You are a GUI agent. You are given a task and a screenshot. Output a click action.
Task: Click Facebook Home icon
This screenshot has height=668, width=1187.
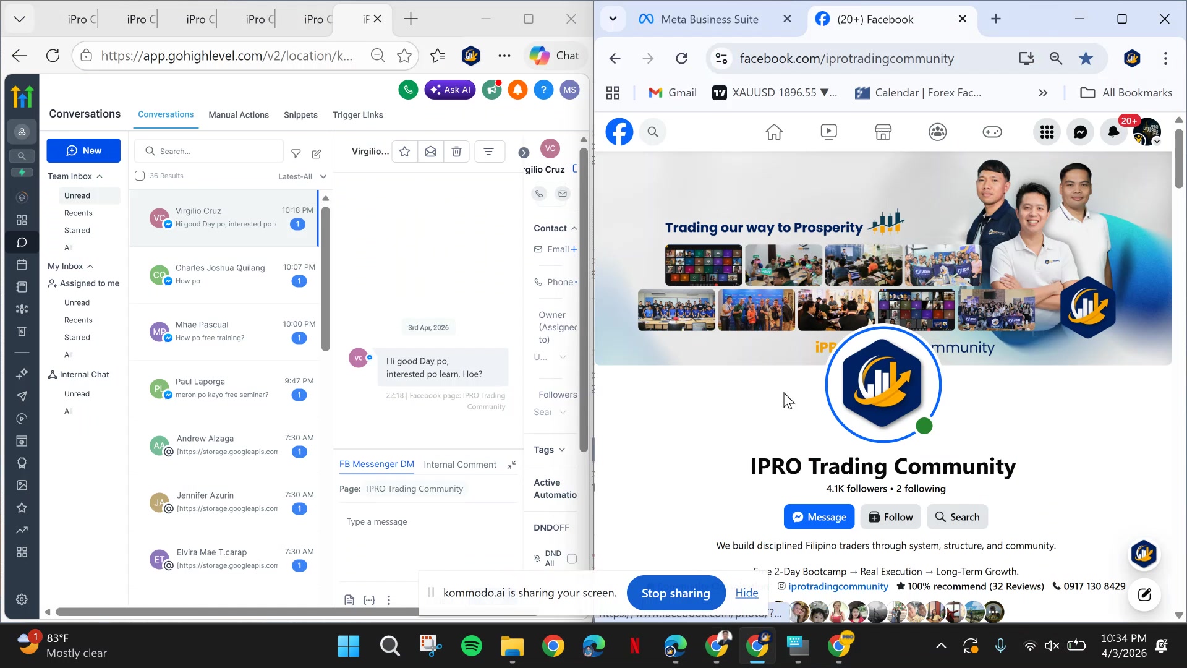tap(774, 132)
